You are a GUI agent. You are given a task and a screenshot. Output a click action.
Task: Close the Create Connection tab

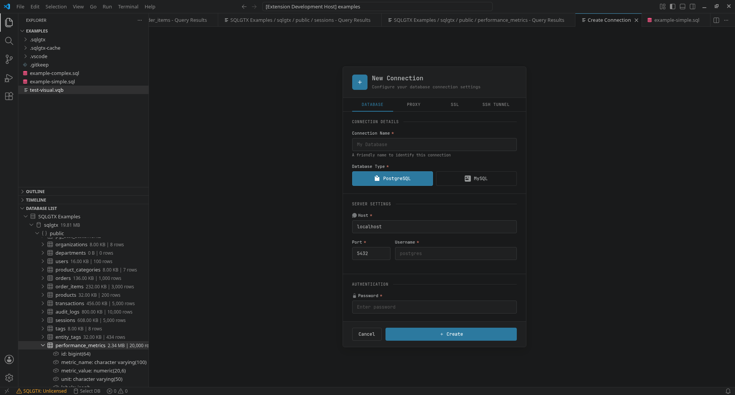[x=636, y=20]
